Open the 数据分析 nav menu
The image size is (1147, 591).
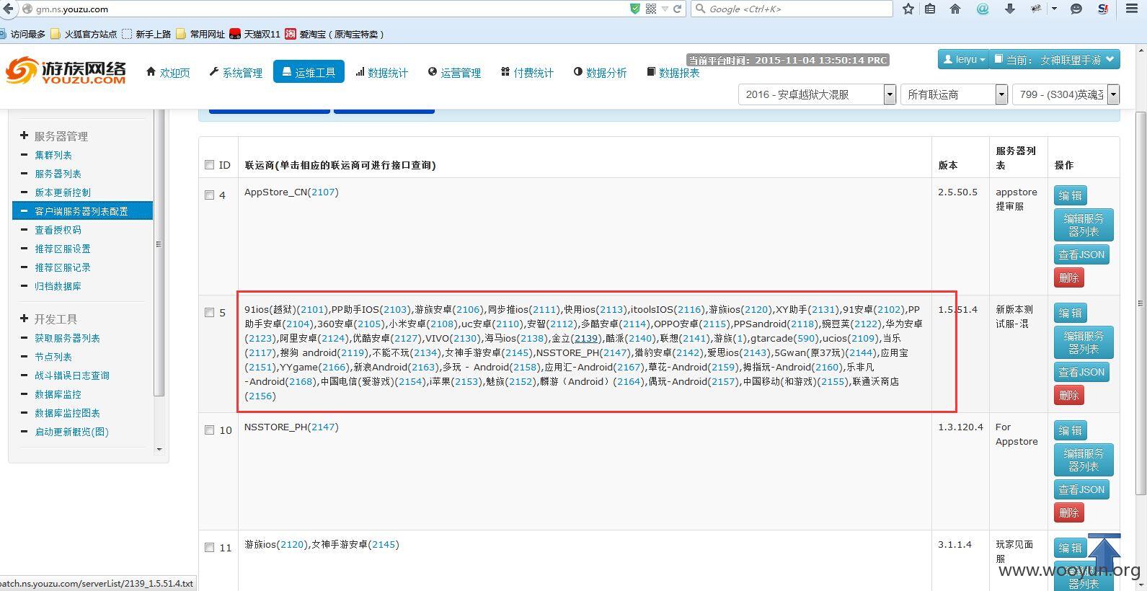coord(600,72)
